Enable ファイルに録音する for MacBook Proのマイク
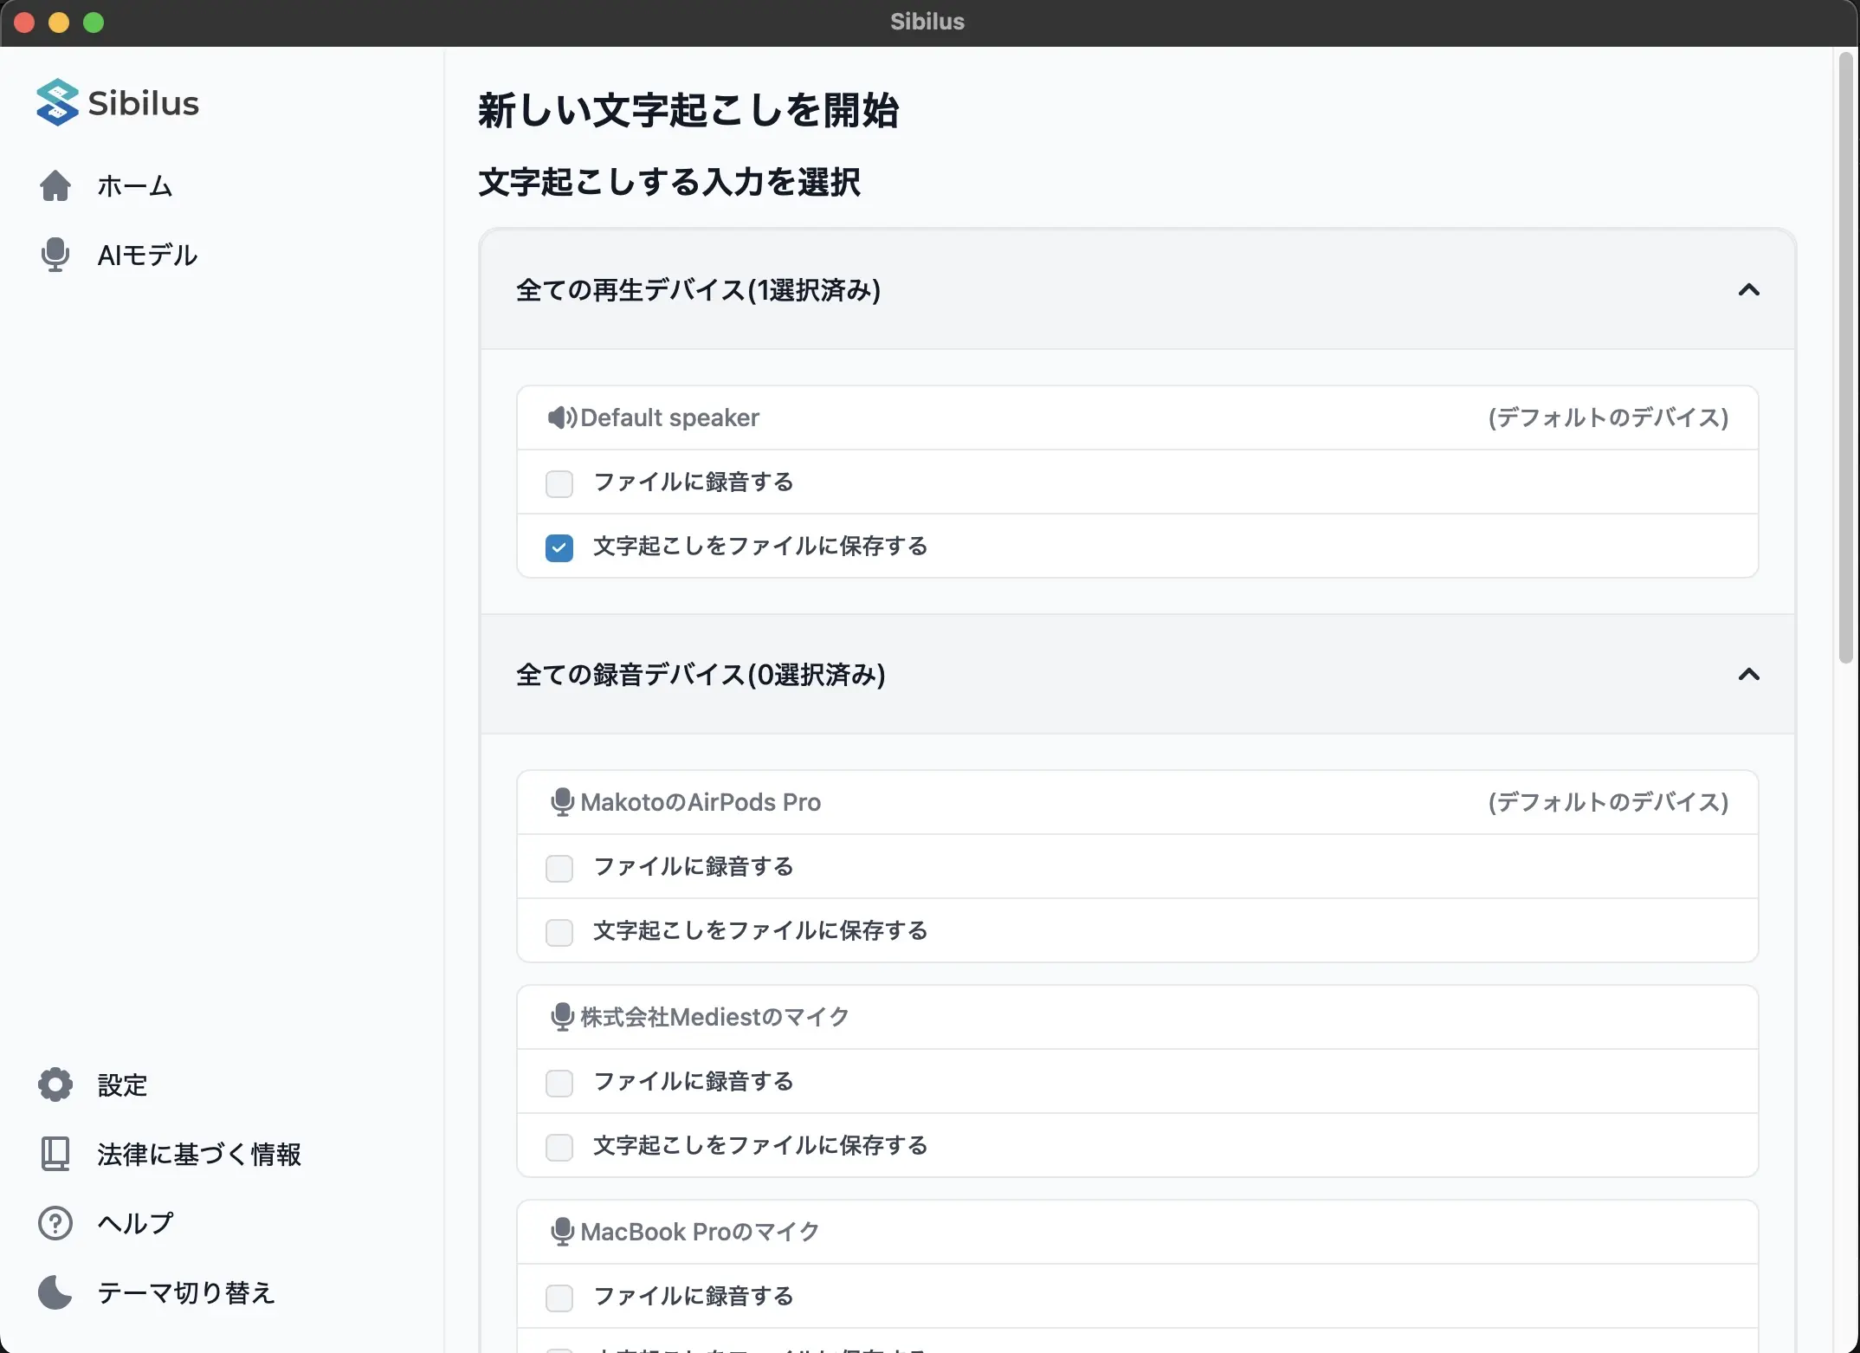 tap(559, 1298)
